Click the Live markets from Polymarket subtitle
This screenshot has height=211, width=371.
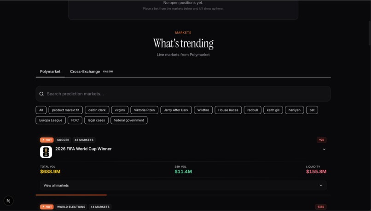tap(183, 55)
